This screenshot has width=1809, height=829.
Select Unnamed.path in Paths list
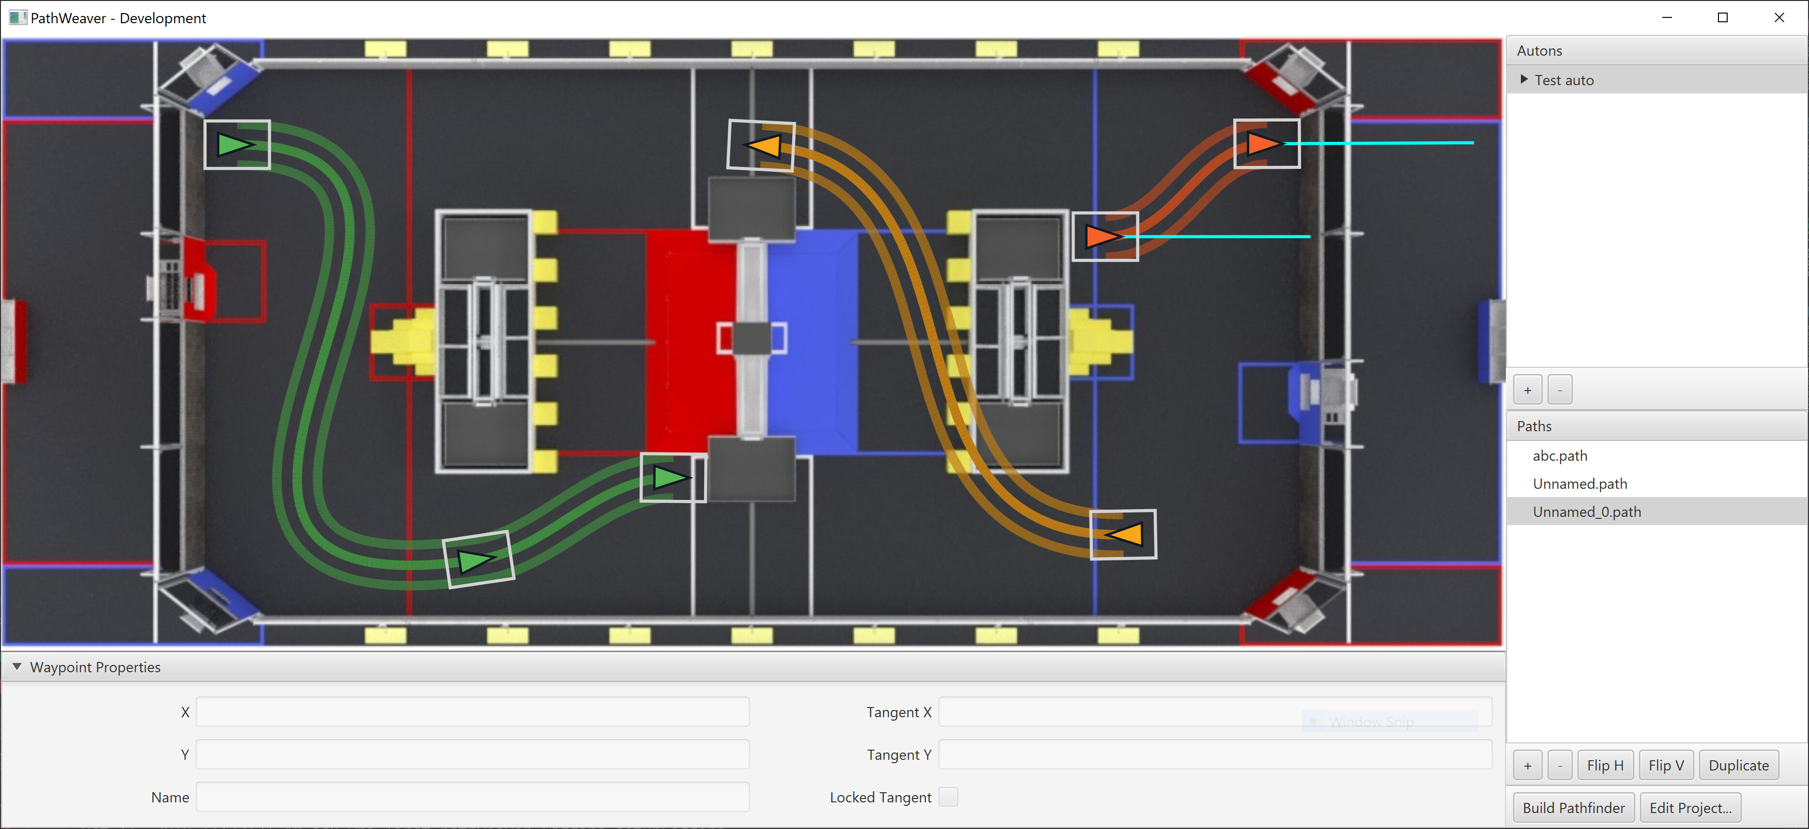coord(1657,483)
